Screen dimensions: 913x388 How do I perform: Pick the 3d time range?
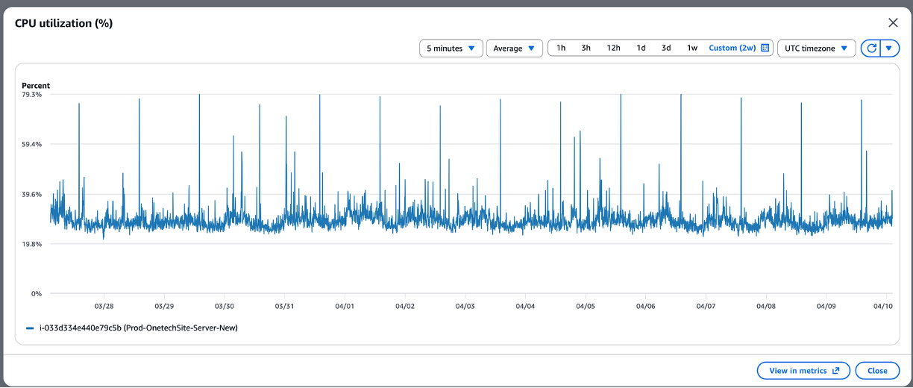[x=666, y=48]
